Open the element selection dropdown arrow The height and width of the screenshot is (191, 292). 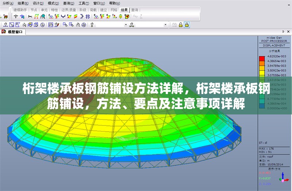tap(165, 25)
